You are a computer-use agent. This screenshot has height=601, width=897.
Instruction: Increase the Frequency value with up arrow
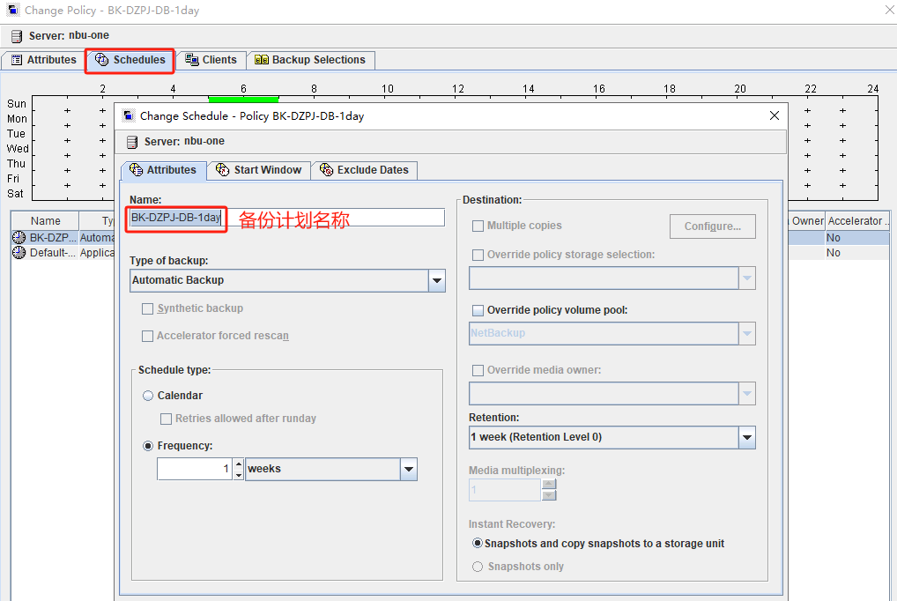(x=239, y=464)
